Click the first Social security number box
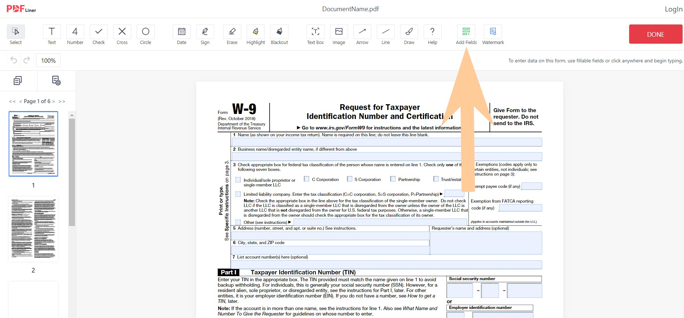This screenshot has height=318, width=684. tap(460, 290)
